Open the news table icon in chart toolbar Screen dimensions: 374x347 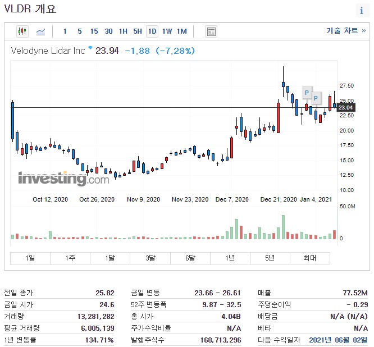point(211,31)
